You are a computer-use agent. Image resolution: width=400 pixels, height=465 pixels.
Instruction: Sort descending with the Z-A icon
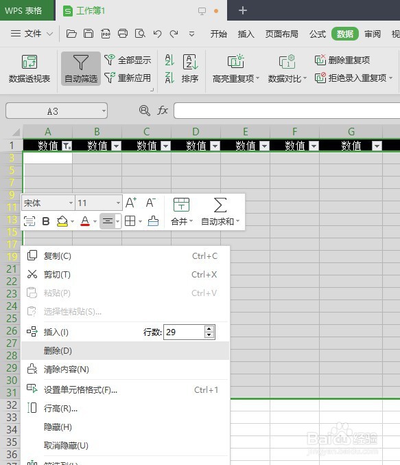coord(169,78)
